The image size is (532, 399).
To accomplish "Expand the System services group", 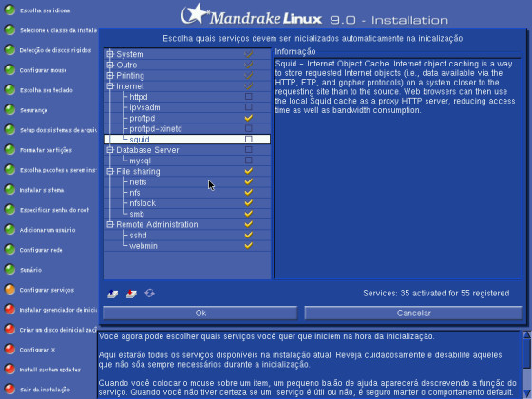I will click(110, 54).
